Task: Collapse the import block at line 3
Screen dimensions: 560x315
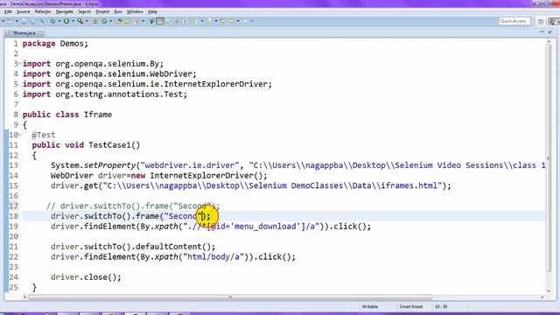Action: pyautogui.click(x=20, y=64)
